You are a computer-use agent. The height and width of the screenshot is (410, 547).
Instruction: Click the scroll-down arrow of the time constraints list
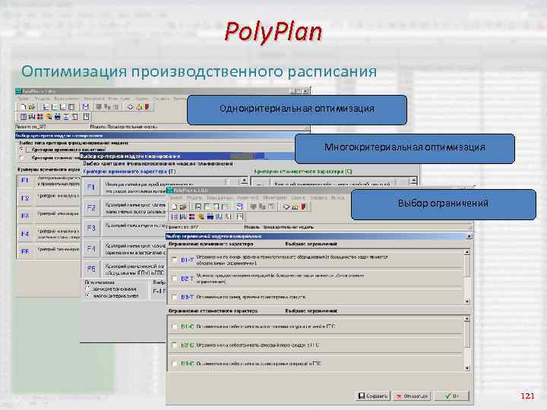click(467, 301)
